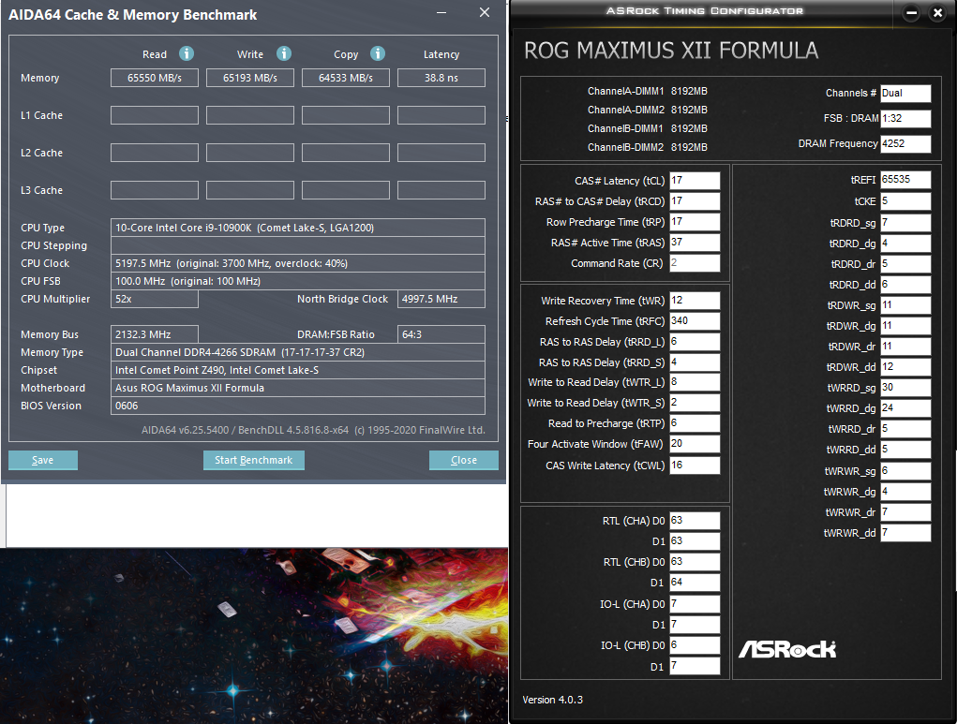Image resolution: width=957 pixels, height=724 pixels.
Task: Click the RTL (CHA) D0 value field
Action: tap(695, 520)
